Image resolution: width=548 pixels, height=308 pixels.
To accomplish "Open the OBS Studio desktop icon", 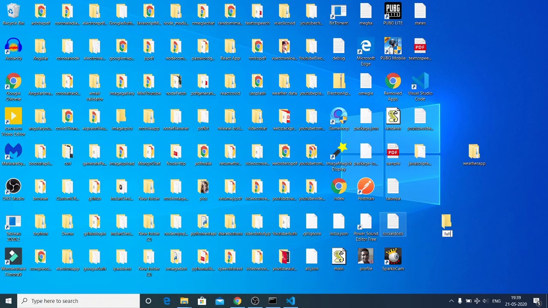I will click(x=13, y=187).
